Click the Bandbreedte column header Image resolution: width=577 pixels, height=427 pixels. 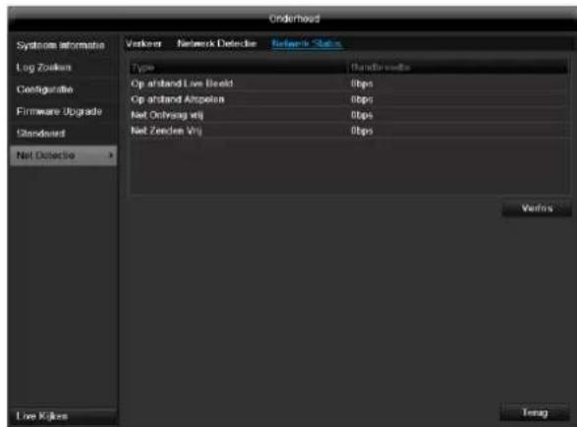457,68
